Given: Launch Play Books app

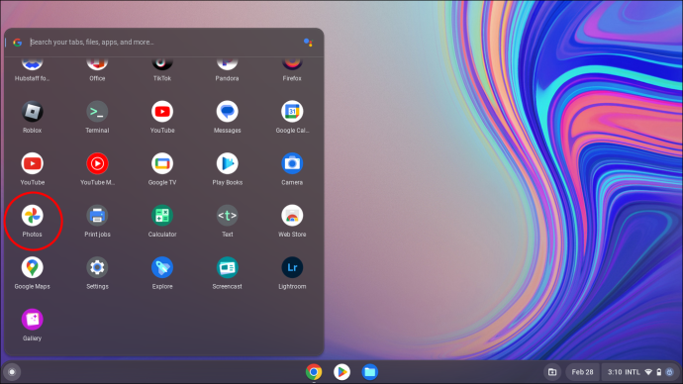Looking at the screenshot, I should 227,163.
